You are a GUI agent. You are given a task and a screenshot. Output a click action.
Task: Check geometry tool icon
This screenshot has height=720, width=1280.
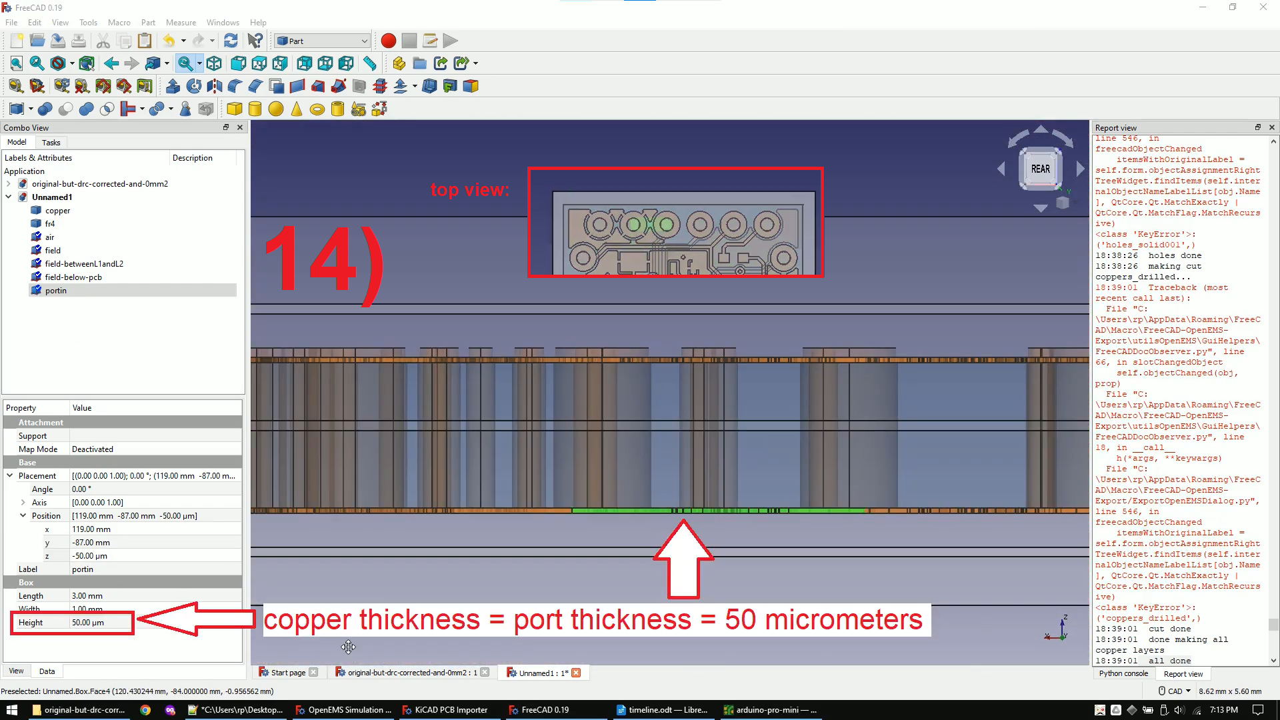coord(185,109)
